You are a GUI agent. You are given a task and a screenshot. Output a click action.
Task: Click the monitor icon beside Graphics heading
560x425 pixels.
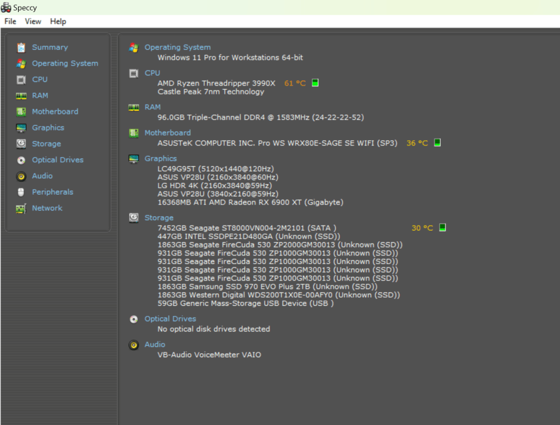(133, 159)
